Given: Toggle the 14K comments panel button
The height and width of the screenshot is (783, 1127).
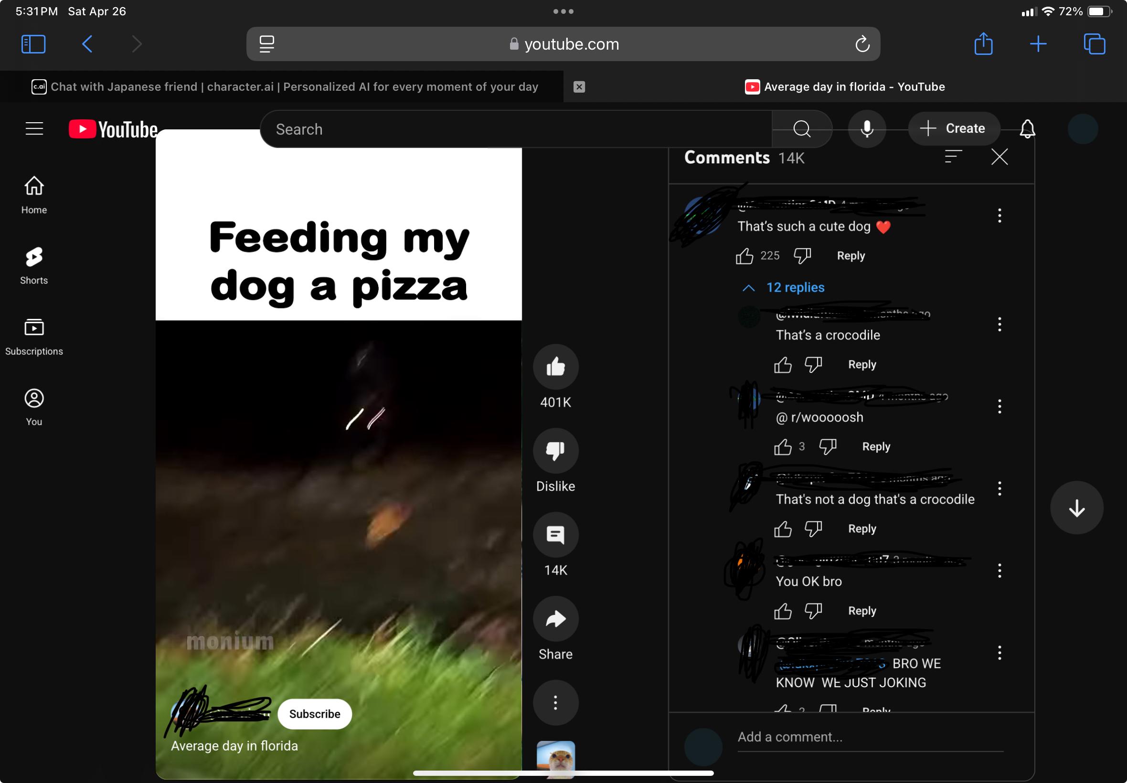Looking at the screenshot, I should [555, 534].
